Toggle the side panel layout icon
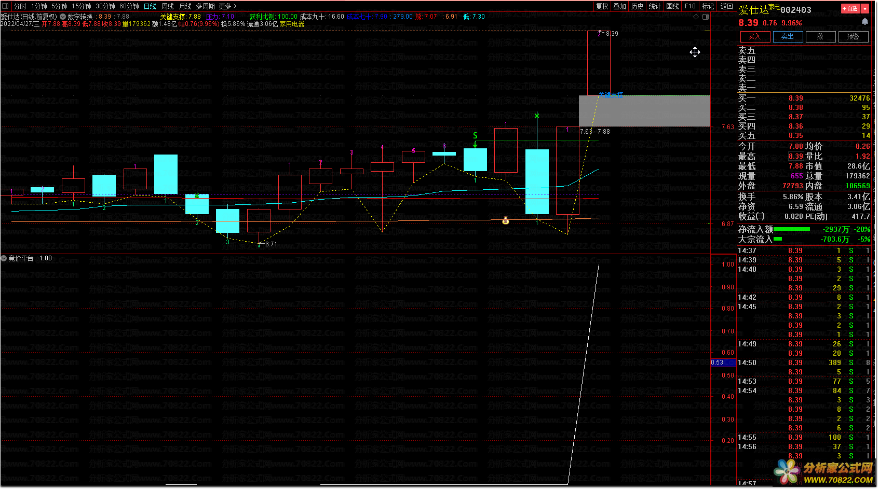This screenshot has width=879, height=489. tap(706, 17)
